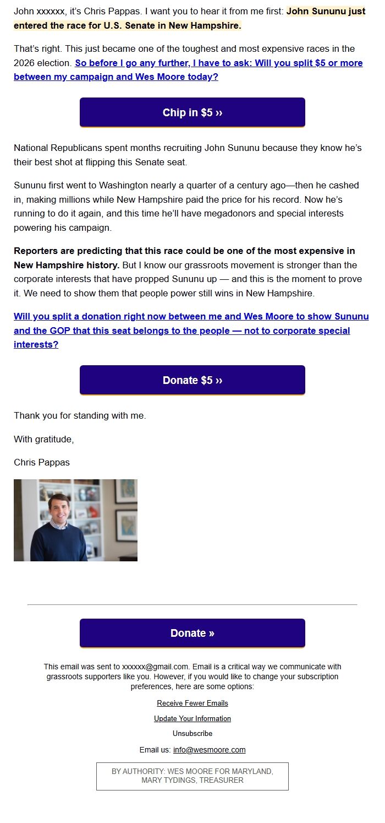Click the 'Thank you for standing with me.' line
The width and height of the screenshot is (385, 823).
(x=80, y=415)
